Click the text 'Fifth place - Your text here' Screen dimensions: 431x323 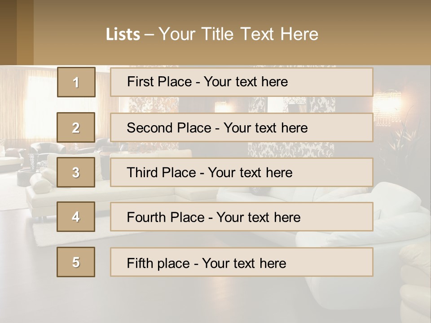coord(207,263)
